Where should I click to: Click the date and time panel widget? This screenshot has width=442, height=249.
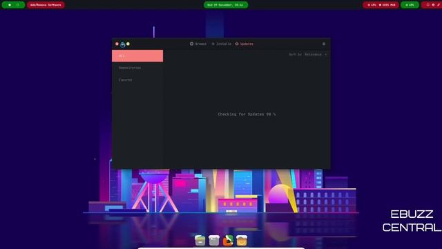(x=226, y=5)
